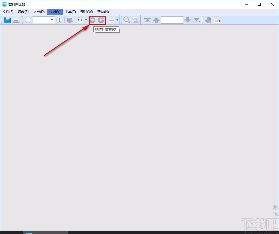Open the 窗口(W) menu
The image size is (279, 234).
pyautogui.click(x=86, y=12)
